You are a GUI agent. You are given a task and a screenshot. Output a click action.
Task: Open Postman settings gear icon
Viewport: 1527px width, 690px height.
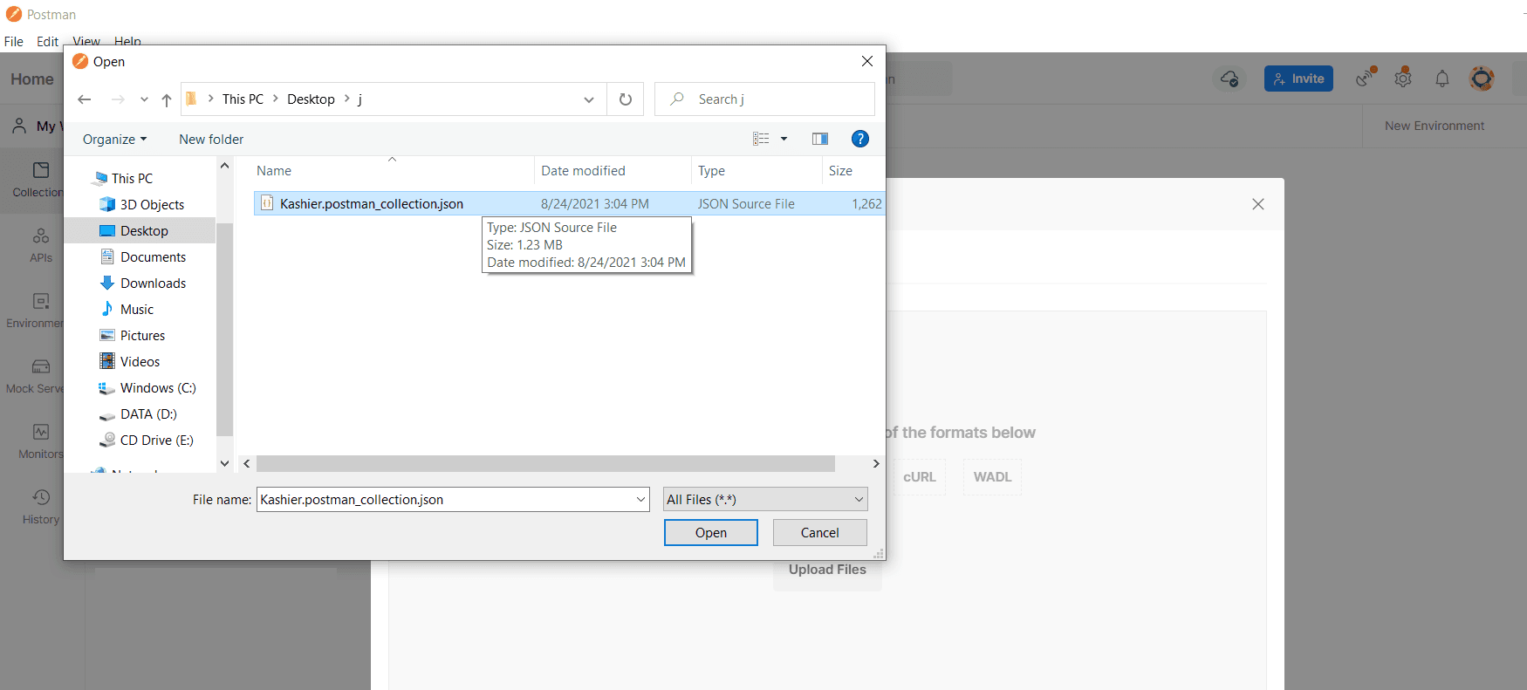(x=1403, y=78)
